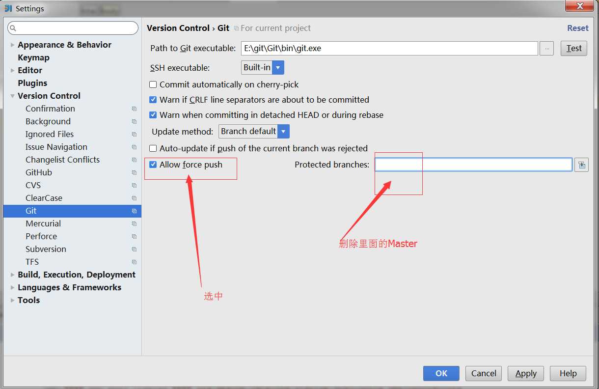The width and height of the screenshot is (599, 389).
Task: Select Ignored Files settings
Action: click(x=50, y=134)
